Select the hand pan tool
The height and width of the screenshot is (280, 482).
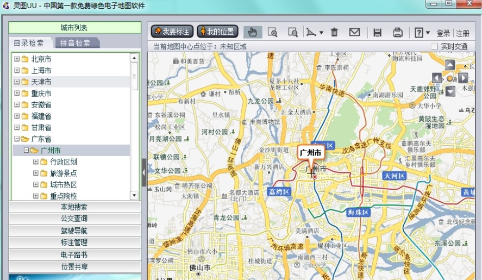pyautogui.click(x=252, y=32)
